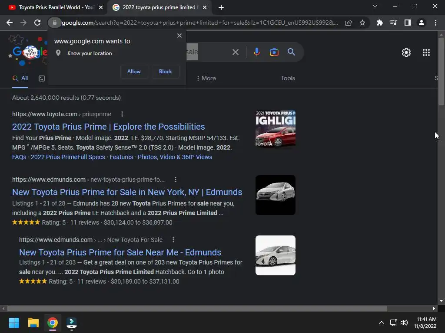This screenshot has height=333, width=445.
Task: Toggle Chrome side panel
Action: pyautogui.click(x=408, y=23)
